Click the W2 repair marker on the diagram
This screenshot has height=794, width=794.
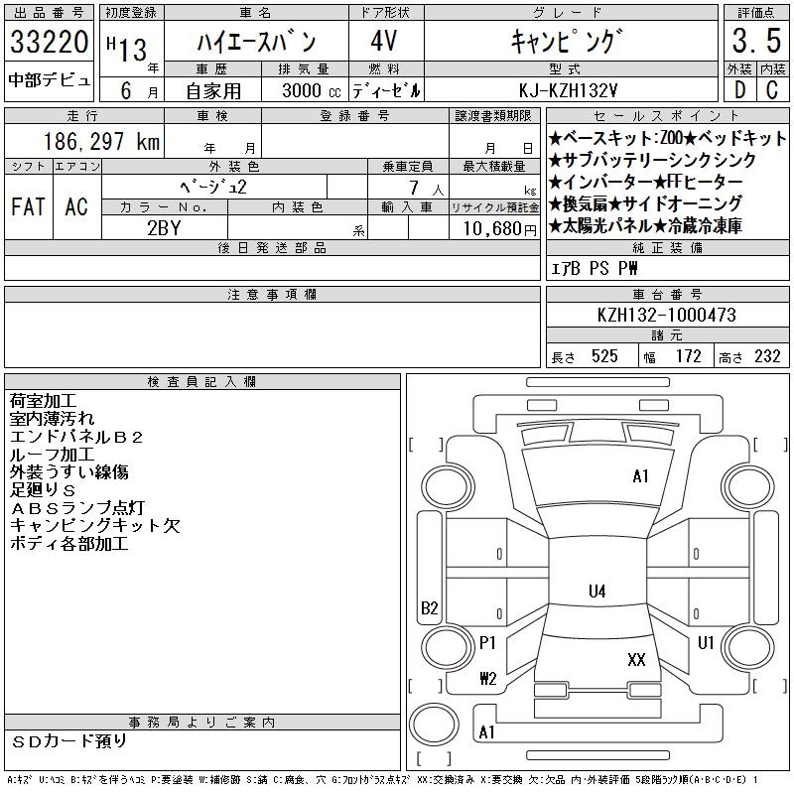point(488,678)
